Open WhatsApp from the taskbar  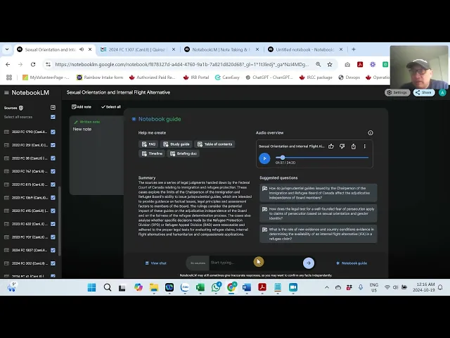tap(216, 287)
